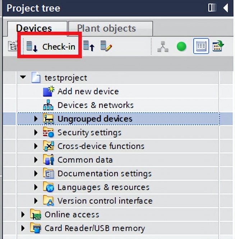The image size is (235, 239).
Task: Select the Common data label
Action: [85, 160]
